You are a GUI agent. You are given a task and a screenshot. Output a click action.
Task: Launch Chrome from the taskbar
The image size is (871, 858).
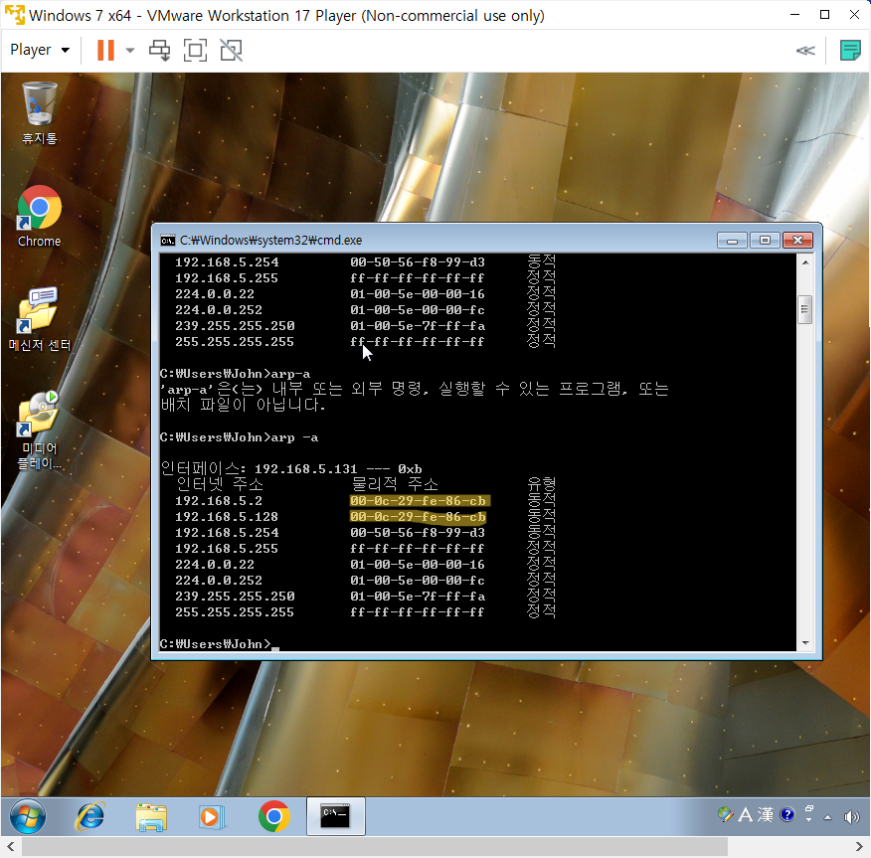click(x=273, y=816)
